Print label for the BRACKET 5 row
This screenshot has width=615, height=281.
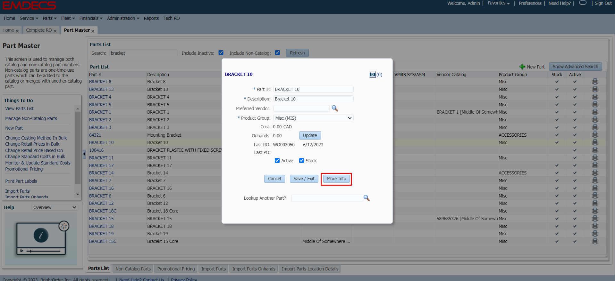click(595, 105)
